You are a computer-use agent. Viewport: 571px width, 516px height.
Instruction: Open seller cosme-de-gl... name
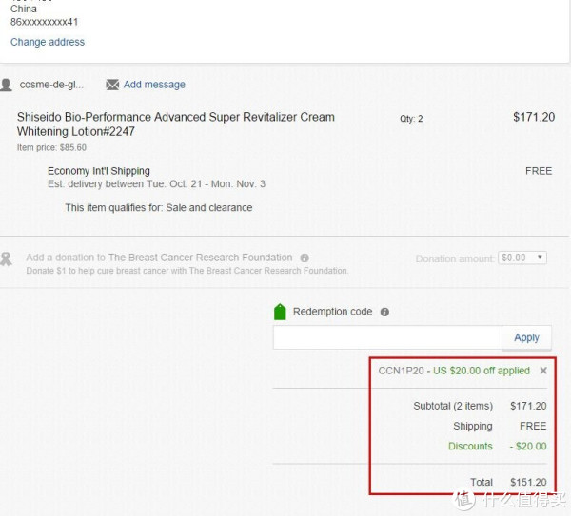51,85
